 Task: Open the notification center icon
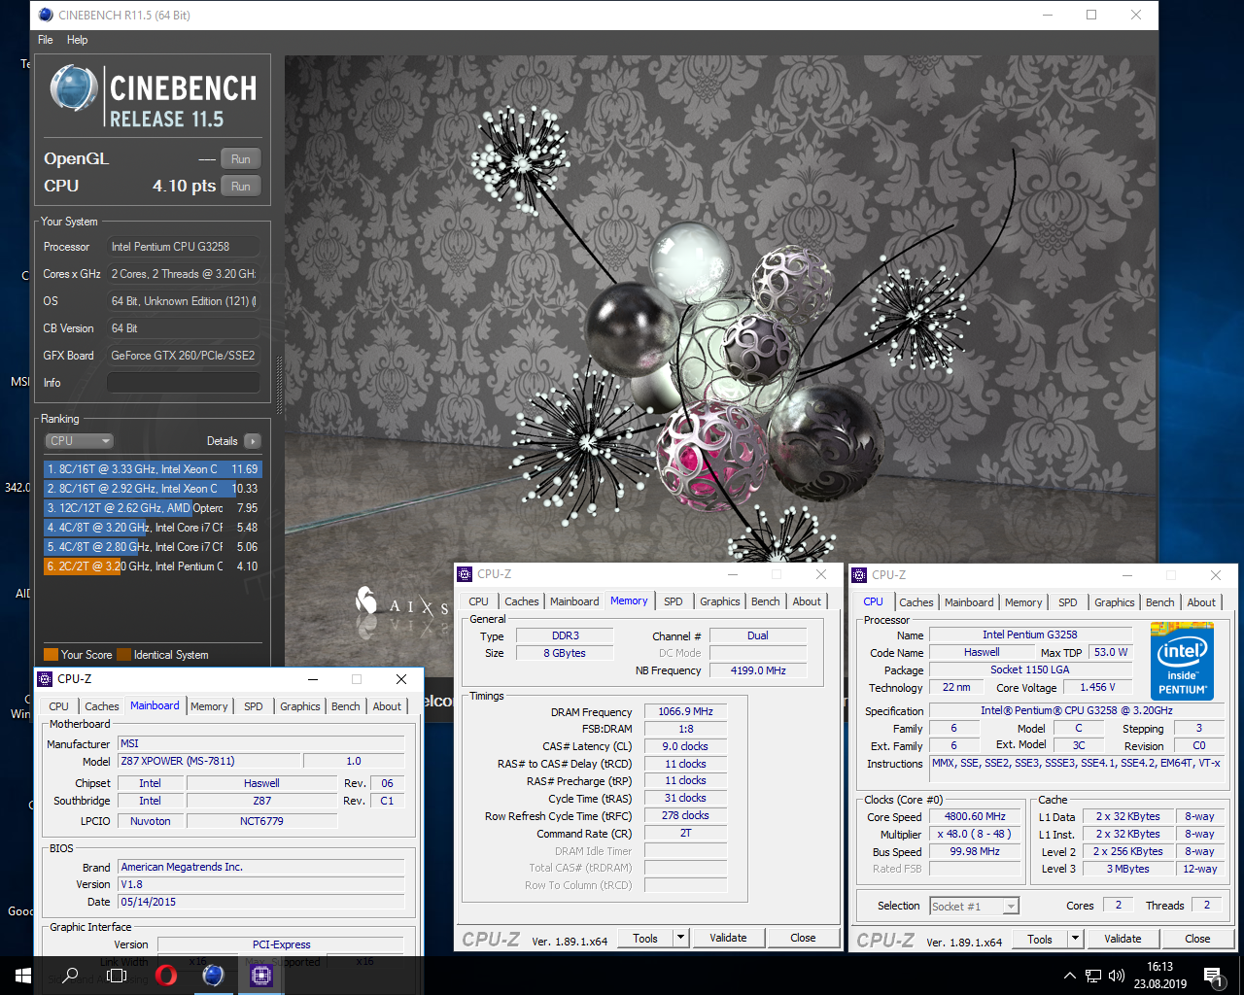1213,976
